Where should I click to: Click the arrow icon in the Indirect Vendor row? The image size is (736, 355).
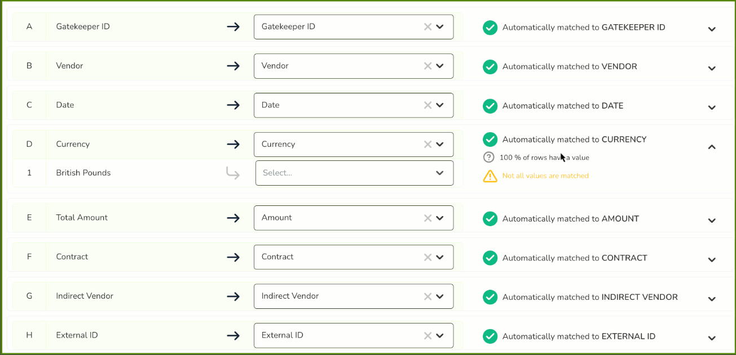click(x=233, y=296)
